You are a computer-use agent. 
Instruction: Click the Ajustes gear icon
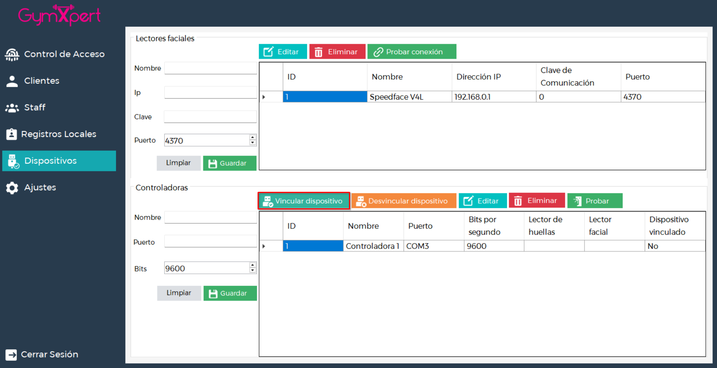(x=12, y=188)
